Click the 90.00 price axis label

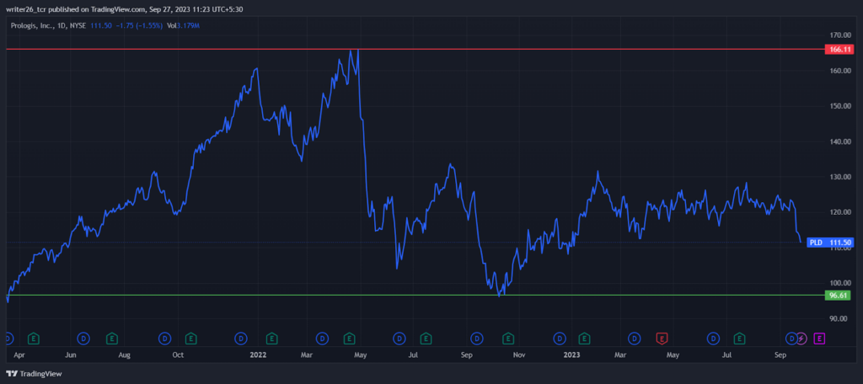point(840,318)
